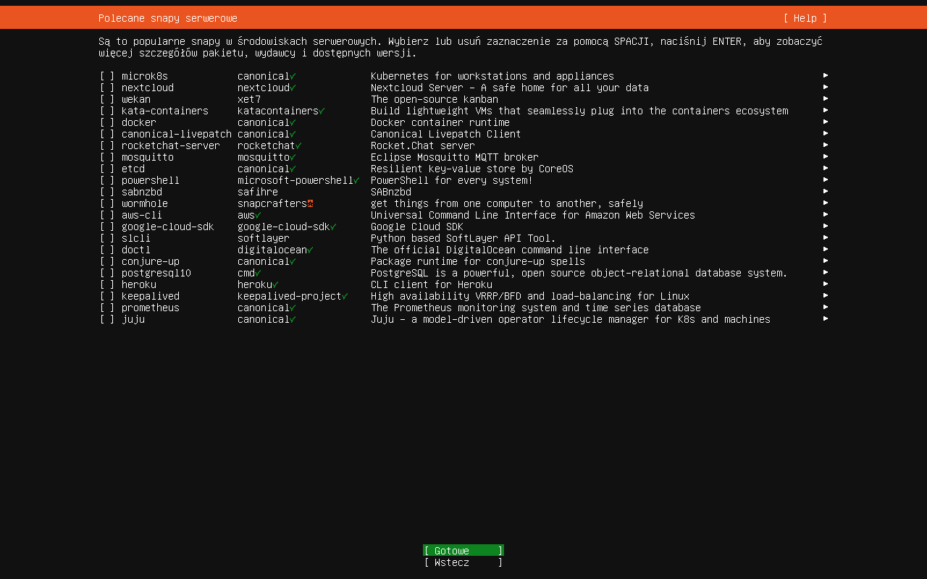This screenshot has height=579, width=927.
Task: Expand arrow on the wekan kanban row
Action: click(826, 98)
